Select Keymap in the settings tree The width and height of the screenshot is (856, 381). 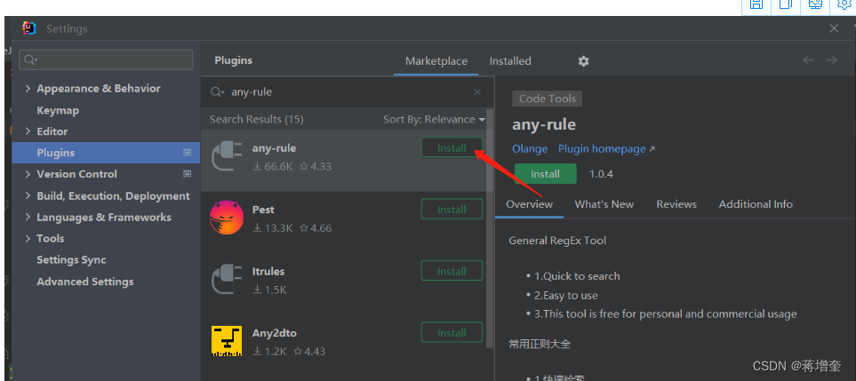[58, 110]
